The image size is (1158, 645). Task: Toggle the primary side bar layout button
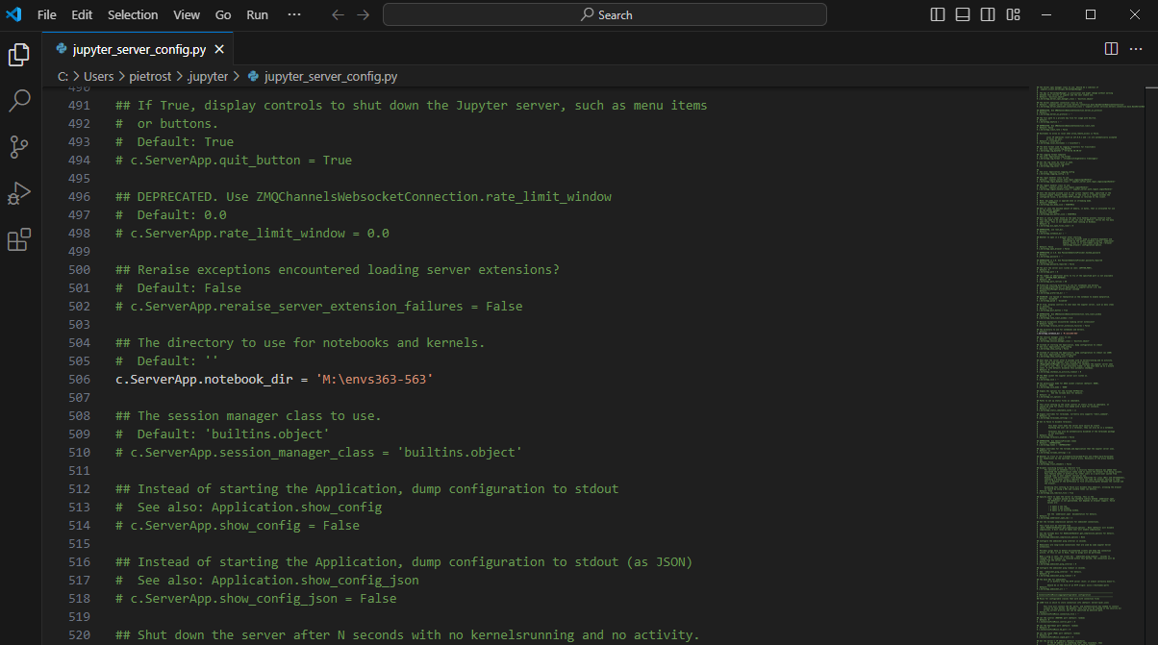click(x=938, y=14)
